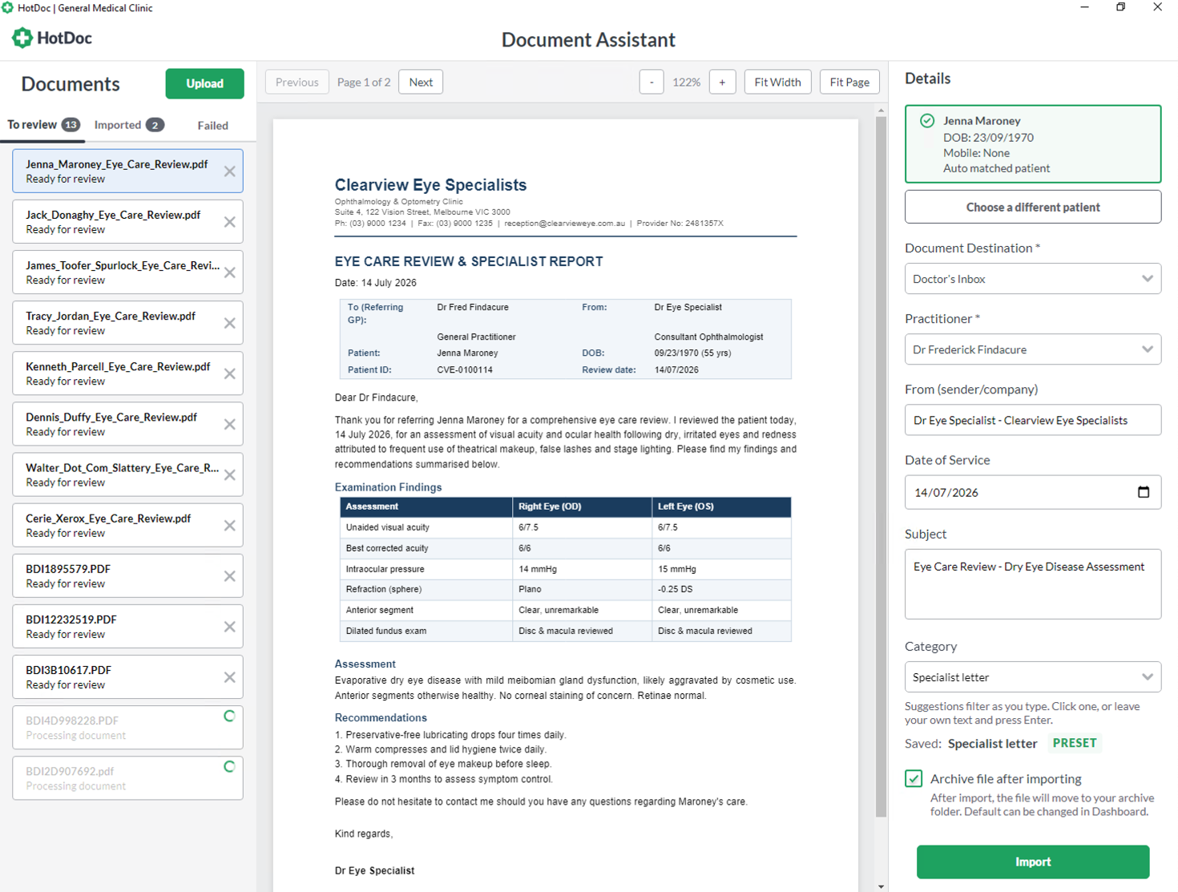The width and height of the screenshot is (1178, 892).
Task: Click the document viewer vertical scrollbar
Action: click(x=881, y=466)
